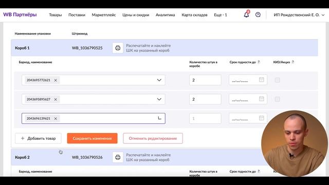The height and width of the screenshot is (185, 329).
Task: Expand barcode dropdown for 2043695772621
Action: (x=159, y=80)
